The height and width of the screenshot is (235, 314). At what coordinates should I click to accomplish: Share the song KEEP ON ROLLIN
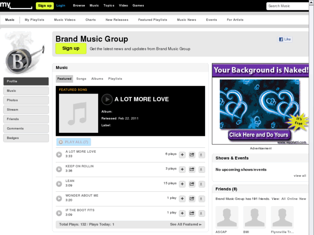(192, 169)
